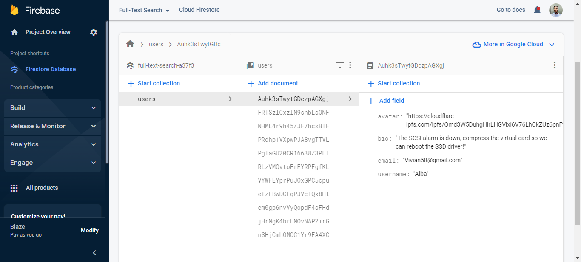Select document efzFBwDCEgPJVclQx8Ht
Screen dimensions: 581x262
pos(299,194)
